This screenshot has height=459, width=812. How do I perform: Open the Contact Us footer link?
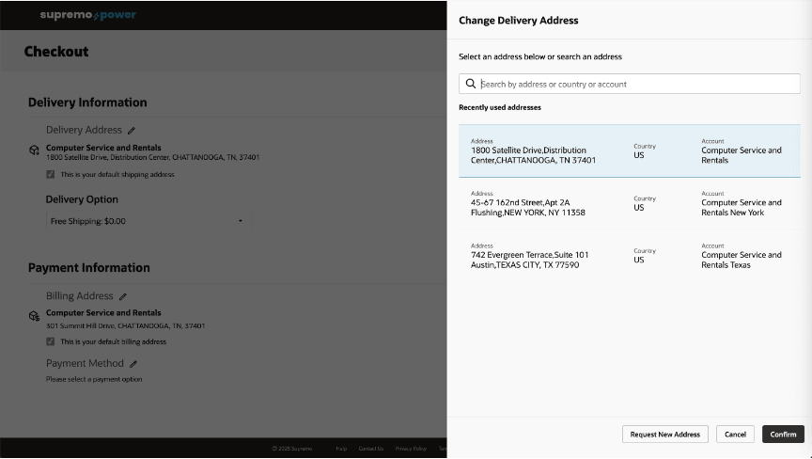click(371, 449)
